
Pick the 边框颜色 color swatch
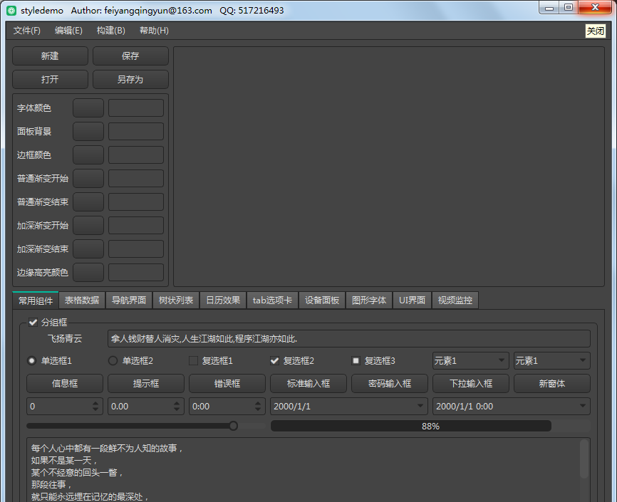pyautogui.click(x=88, y=155)
